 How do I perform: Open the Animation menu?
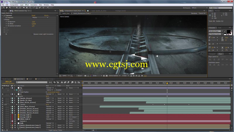pos(34,5)
